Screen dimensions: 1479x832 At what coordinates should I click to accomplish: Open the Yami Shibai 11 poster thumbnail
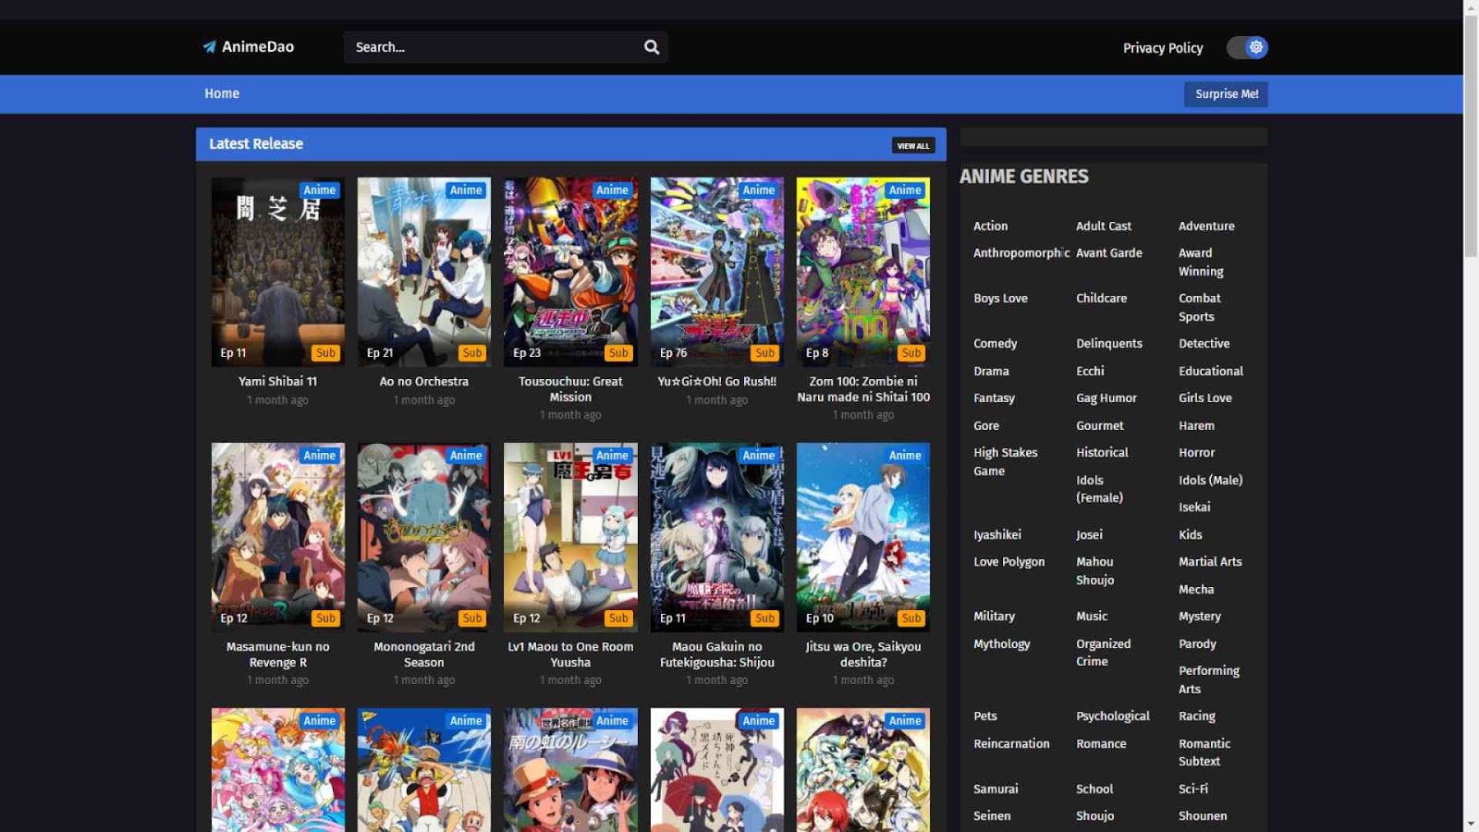(x=277, y=272)
